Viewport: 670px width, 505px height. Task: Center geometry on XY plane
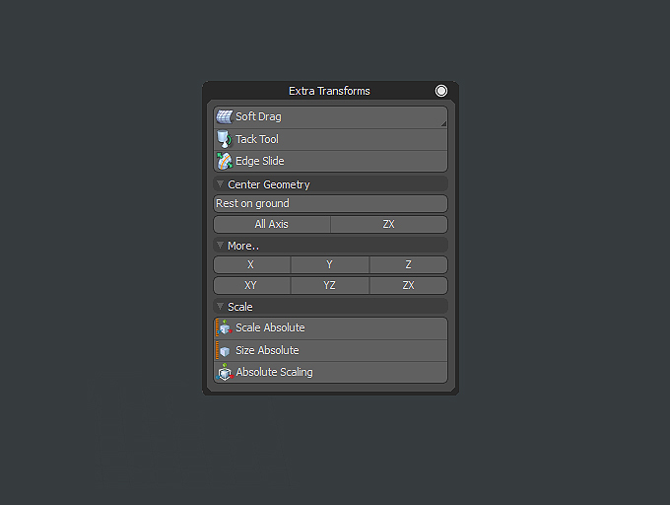(251, 285)
